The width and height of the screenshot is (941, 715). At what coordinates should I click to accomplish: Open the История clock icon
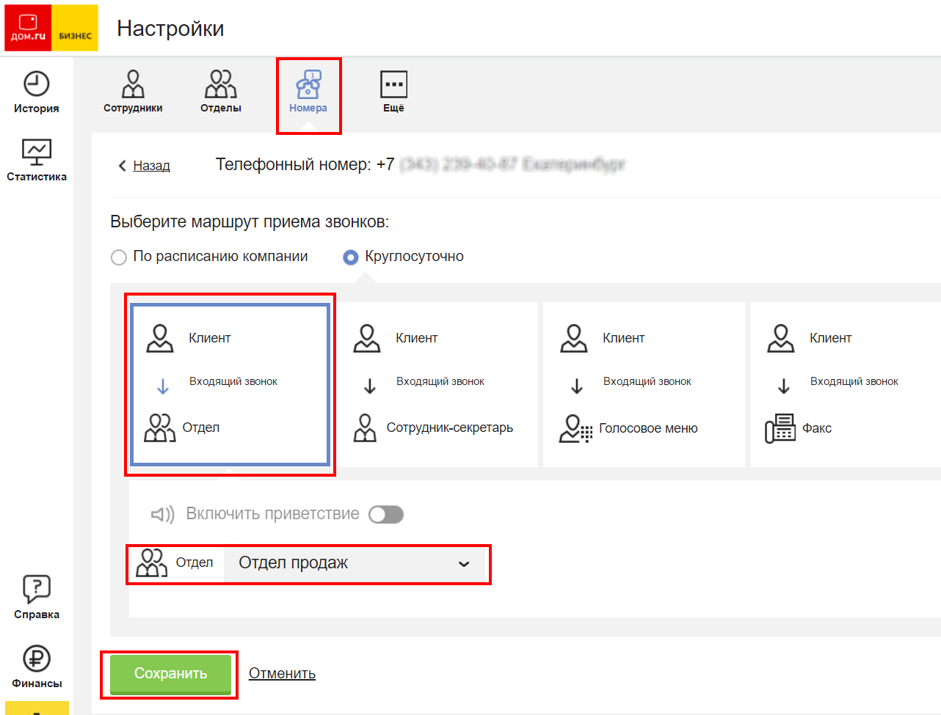point(36,84)
